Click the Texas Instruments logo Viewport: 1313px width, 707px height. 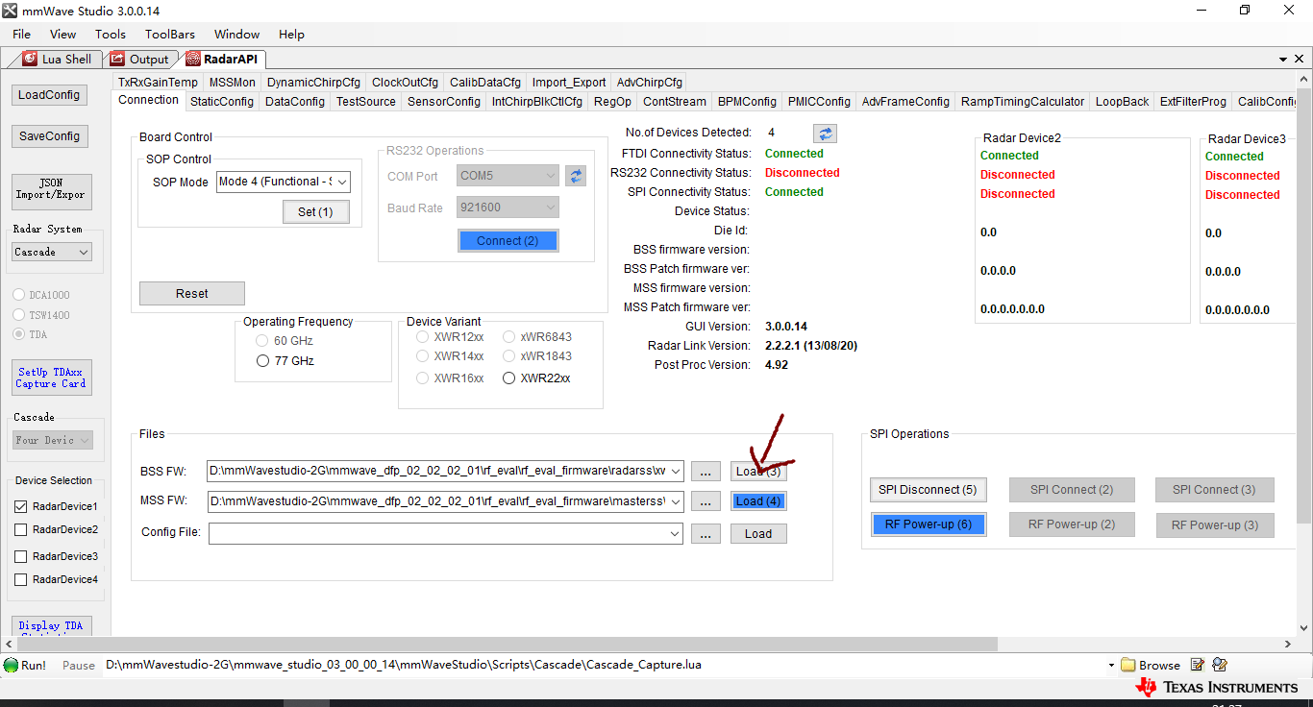(1216, 687)
